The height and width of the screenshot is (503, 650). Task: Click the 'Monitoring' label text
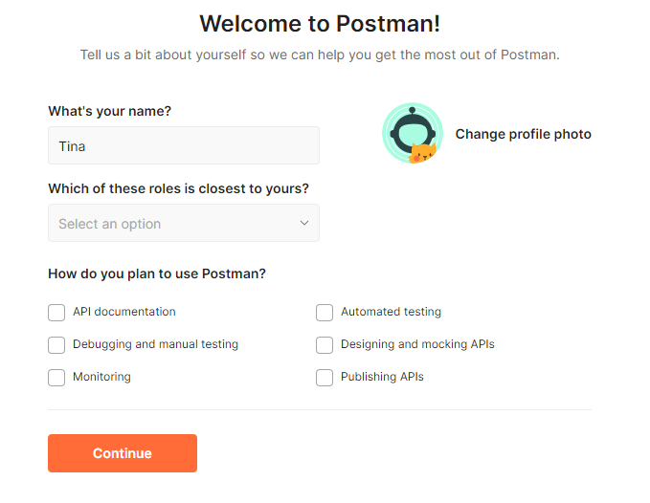(x=101, y=377)
